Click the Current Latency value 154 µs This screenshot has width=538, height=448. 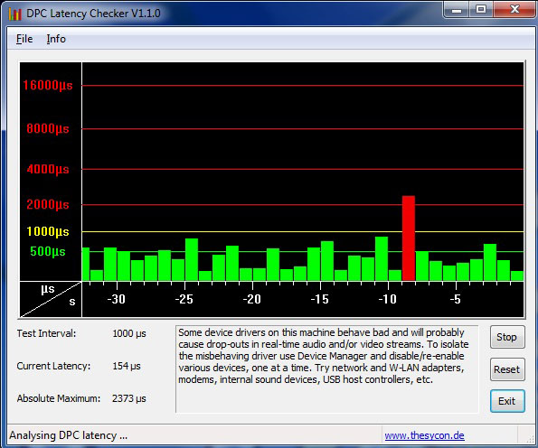[x=127, y=366]
